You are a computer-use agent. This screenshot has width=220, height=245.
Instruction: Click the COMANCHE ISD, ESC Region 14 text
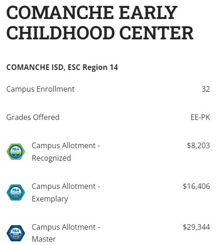point(62,67)
